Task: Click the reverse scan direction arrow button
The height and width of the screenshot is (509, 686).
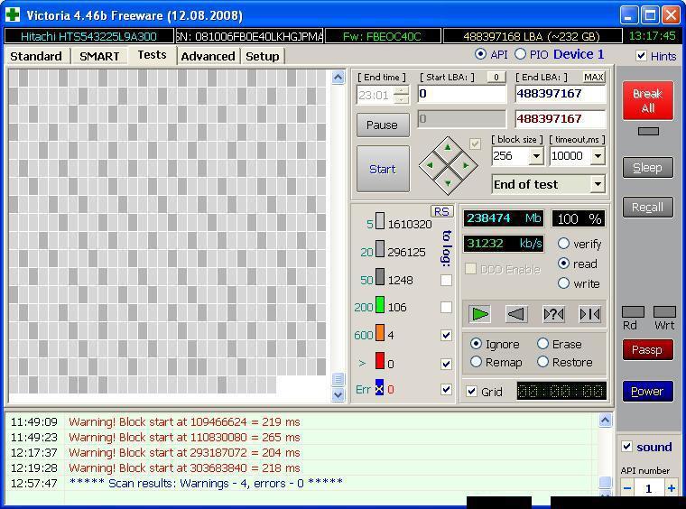Action: (515, 314)
